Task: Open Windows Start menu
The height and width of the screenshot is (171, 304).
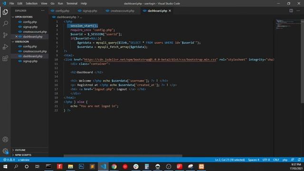Action: pyautogui.click(x=5, y=167)
